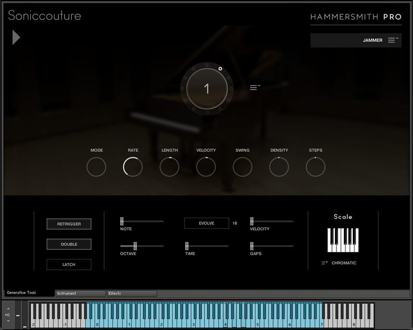Toggle the RETRIGGER button
Screen dimensions: 413x330
(x=69, y=224)
